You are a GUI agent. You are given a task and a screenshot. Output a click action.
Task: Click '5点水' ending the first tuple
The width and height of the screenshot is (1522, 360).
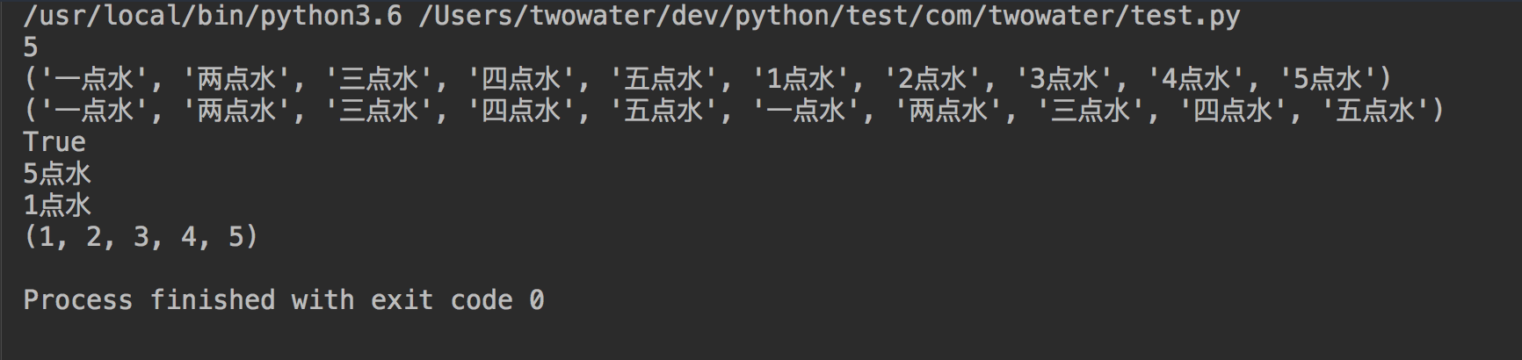1327,79
